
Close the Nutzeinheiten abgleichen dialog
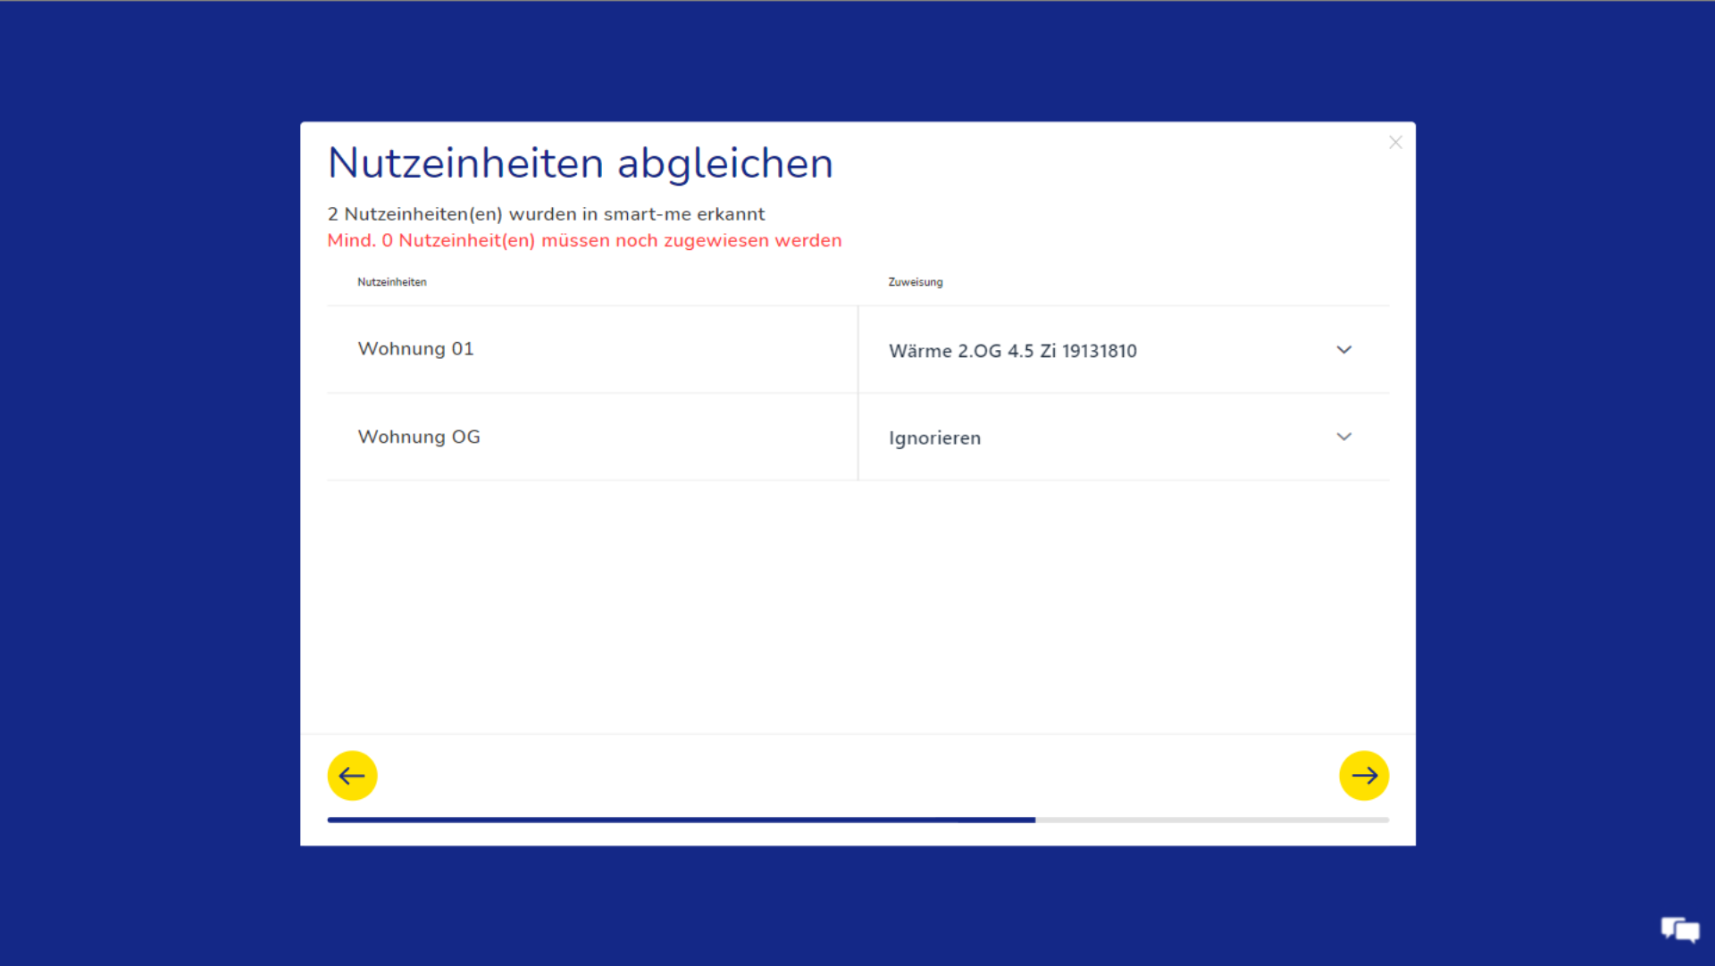click(1395, 143)
